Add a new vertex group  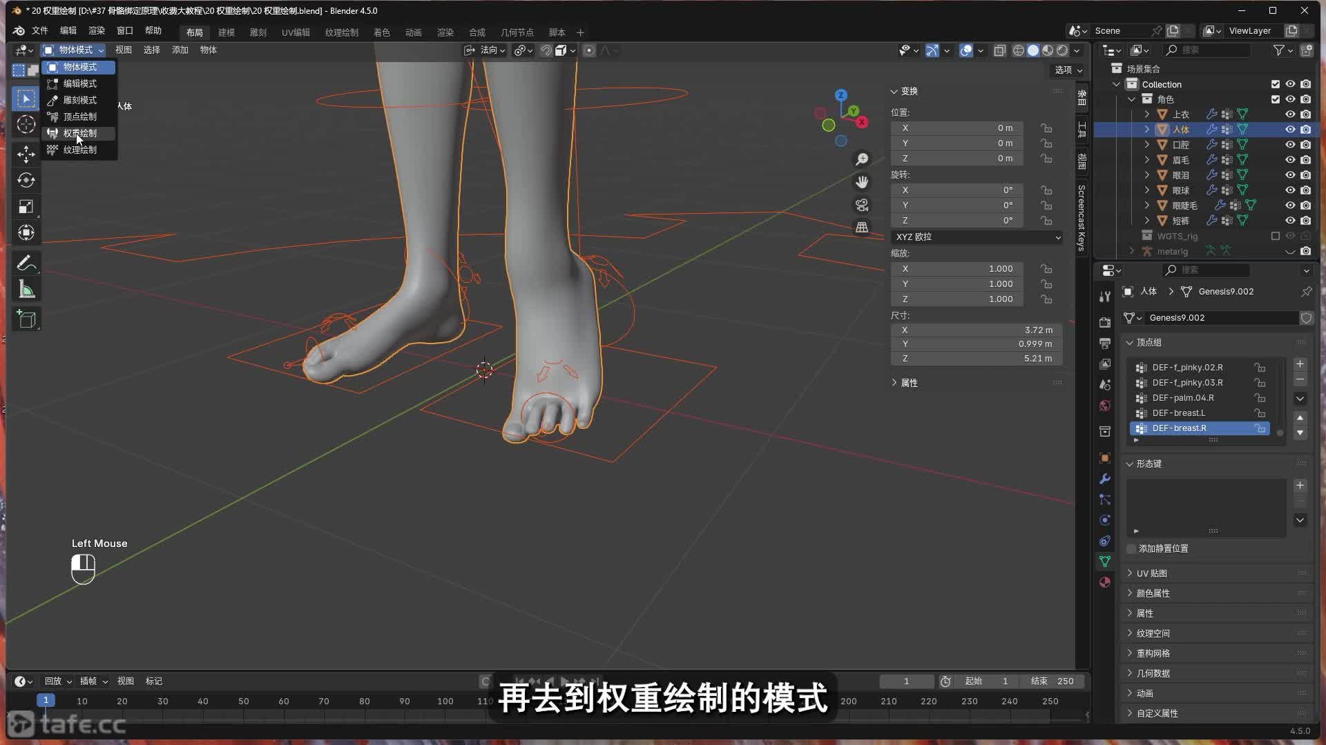pyautogui.click(x=1300, y=364)
